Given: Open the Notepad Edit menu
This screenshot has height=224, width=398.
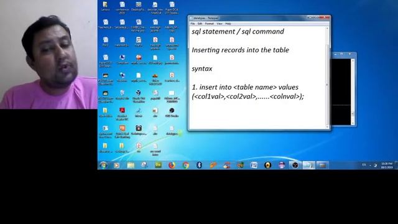Looking at the screenshot, I should coord(200,24).
